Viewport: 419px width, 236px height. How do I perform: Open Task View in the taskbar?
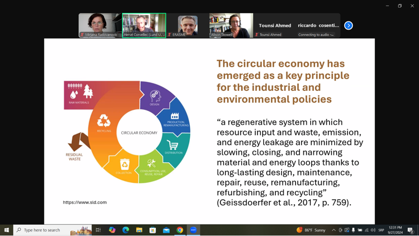point(98,230)
